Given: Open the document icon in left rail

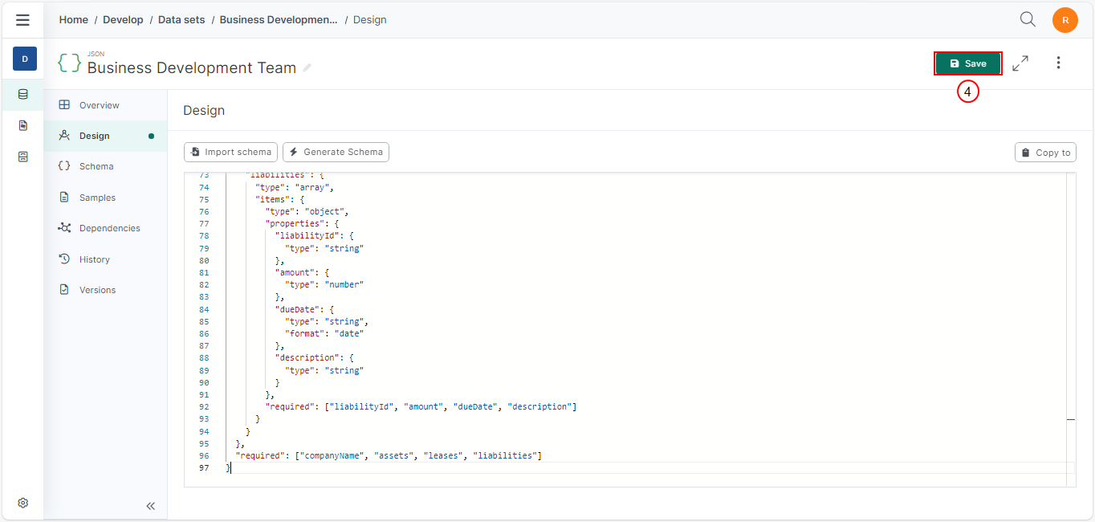Looking at the screenshot, I should [23, 125].
